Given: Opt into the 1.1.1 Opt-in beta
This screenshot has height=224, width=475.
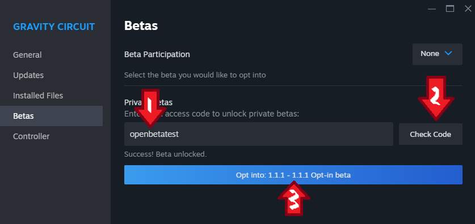Looking at the screenshot, I should (x=293, y=175).
